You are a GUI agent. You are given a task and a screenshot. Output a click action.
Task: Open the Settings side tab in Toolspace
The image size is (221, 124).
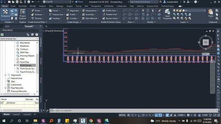(41, 61)
